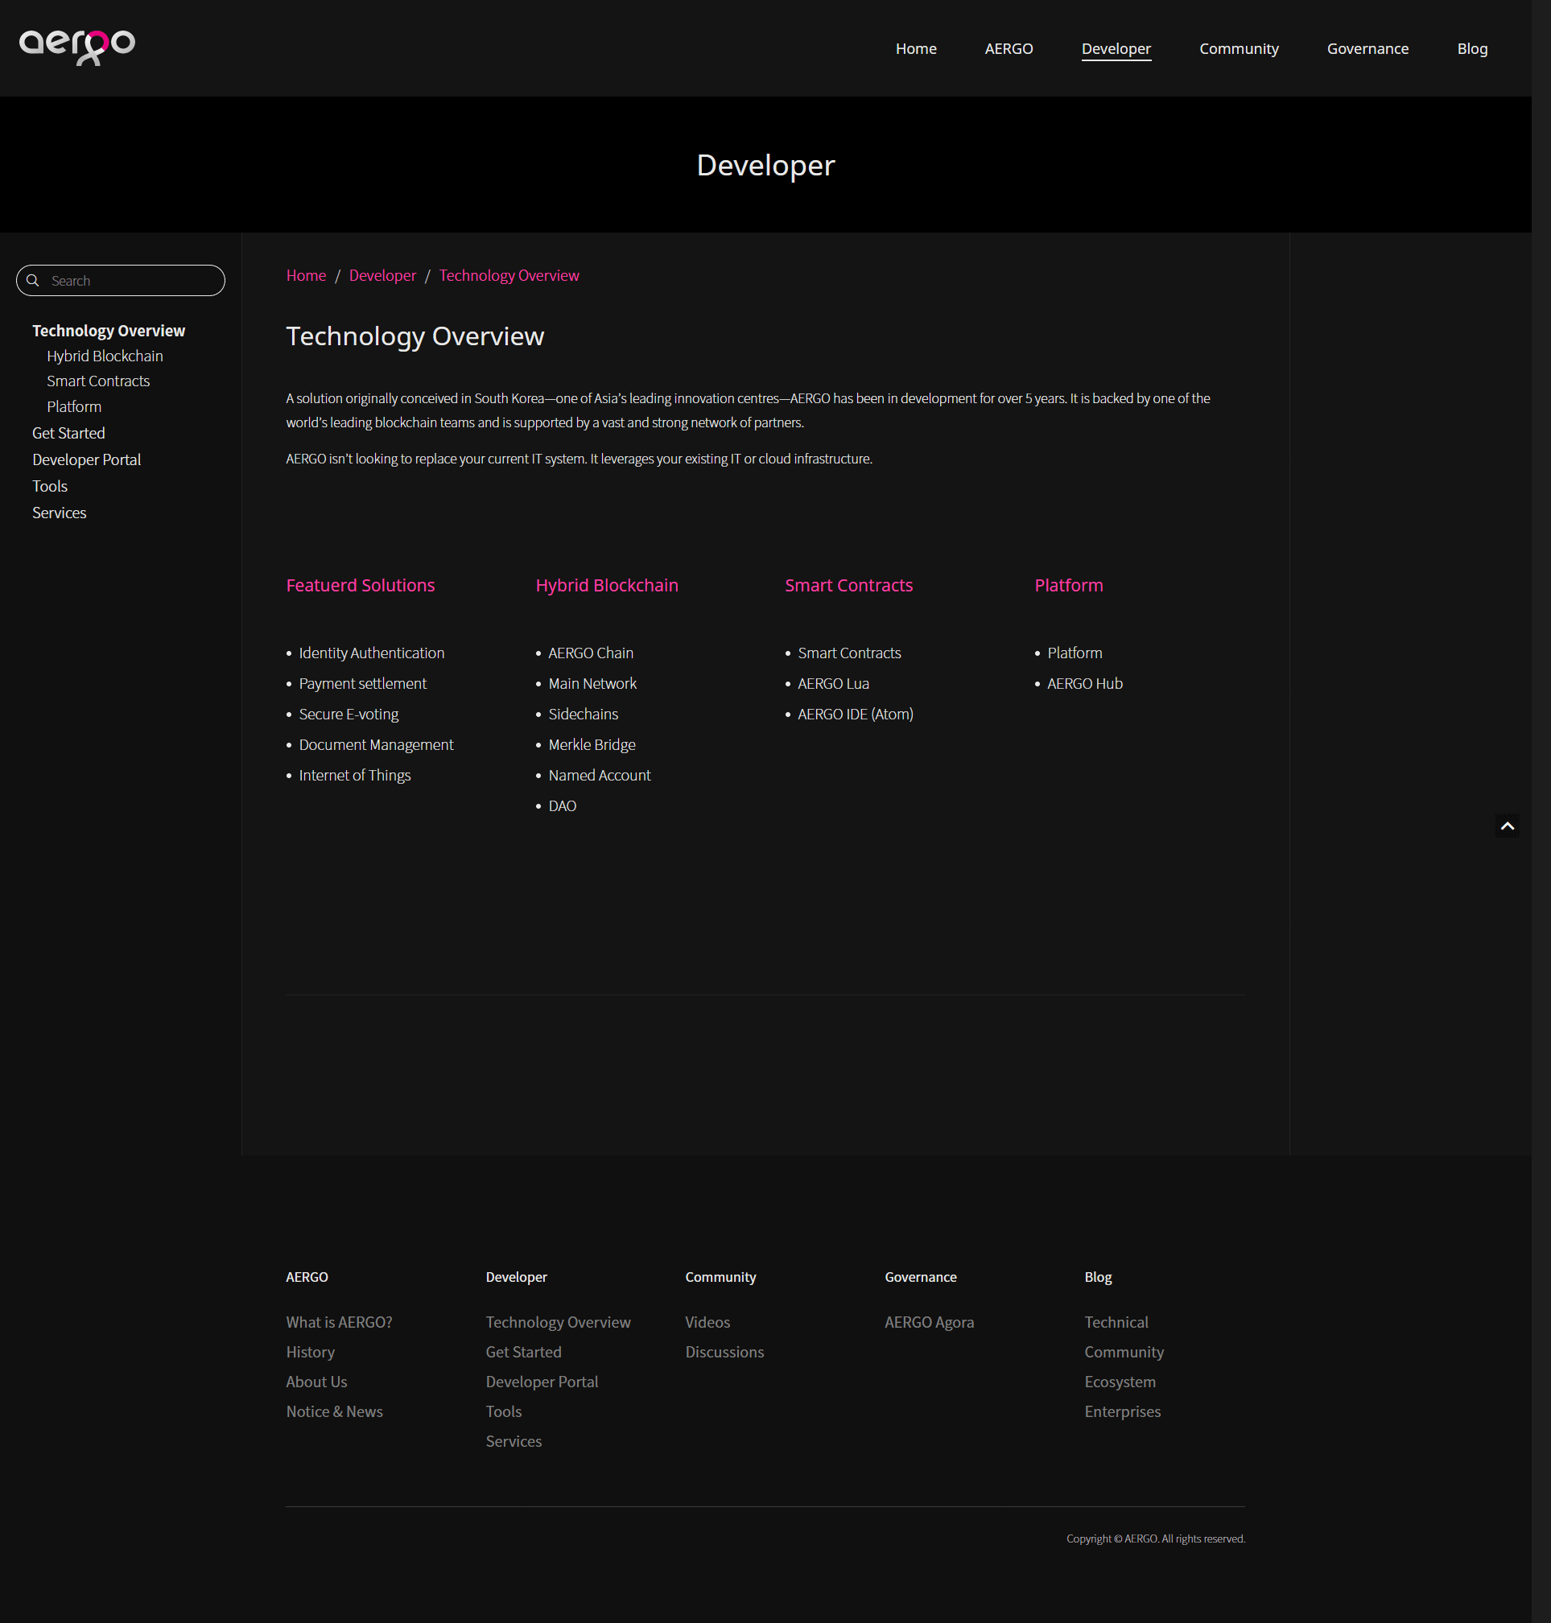Open AERGO IDE (Atom) list item
This screenshot has height=1623, width=1551.
(x=856, y=714)
